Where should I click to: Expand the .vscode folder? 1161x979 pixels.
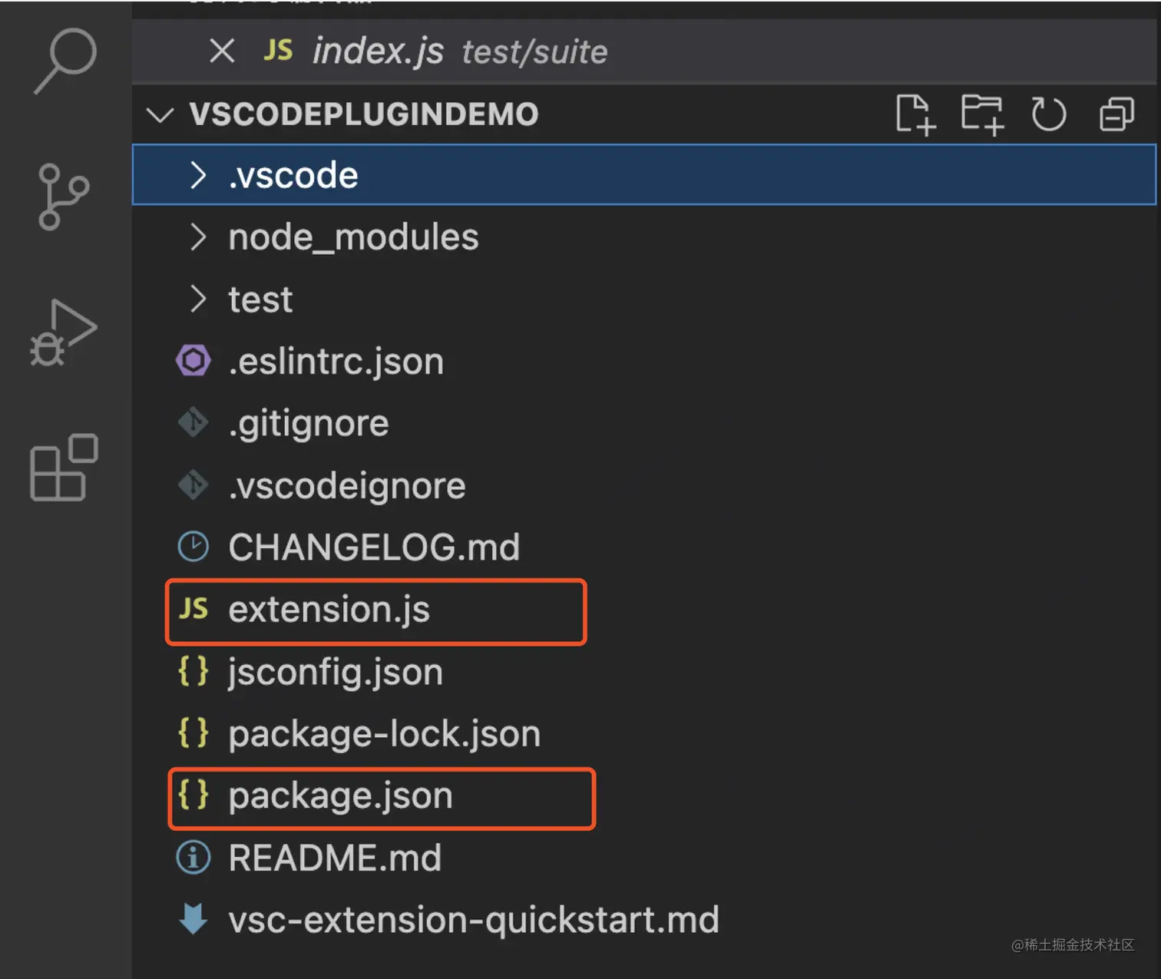coord(293,175)
